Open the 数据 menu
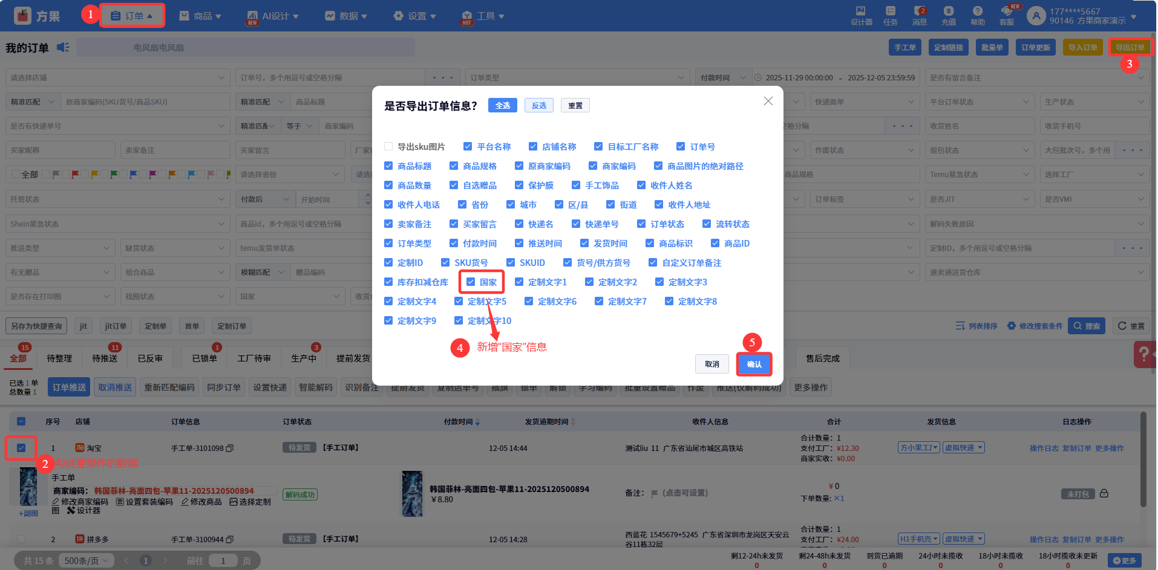The image size is (1158, 570). pos(346,16)
